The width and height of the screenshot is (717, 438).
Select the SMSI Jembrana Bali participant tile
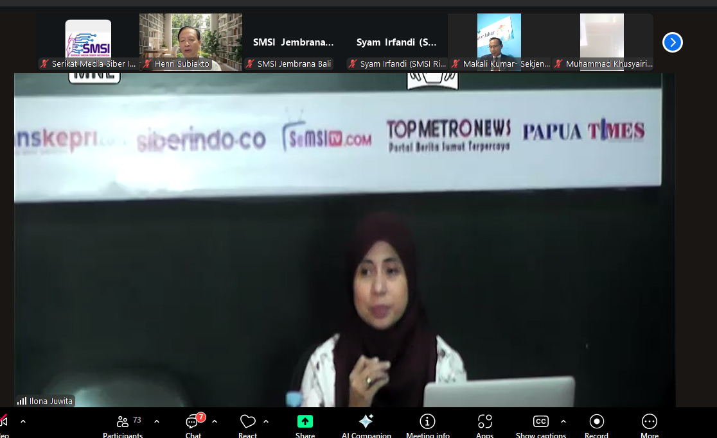[x=294, y=42]
